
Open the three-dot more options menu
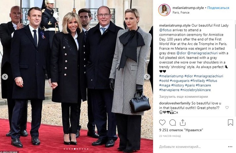[230, 147]
